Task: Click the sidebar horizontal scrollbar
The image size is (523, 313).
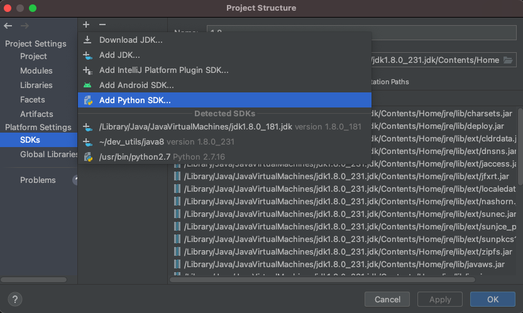Action: [x=34, y=280]
